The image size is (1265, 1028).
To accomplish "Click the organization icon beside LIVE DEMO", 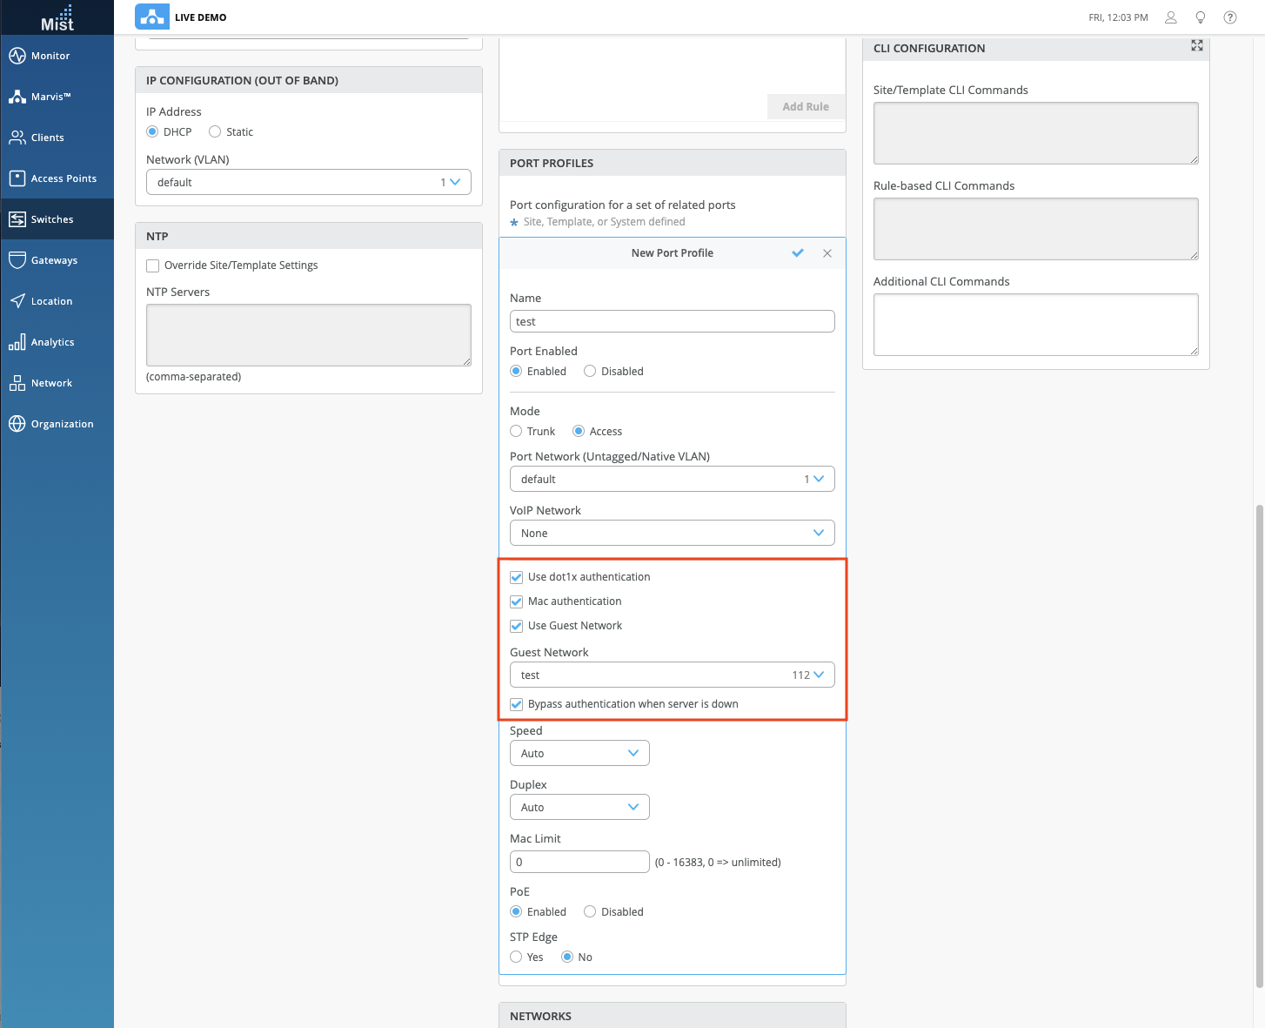I will coord(152,17).
